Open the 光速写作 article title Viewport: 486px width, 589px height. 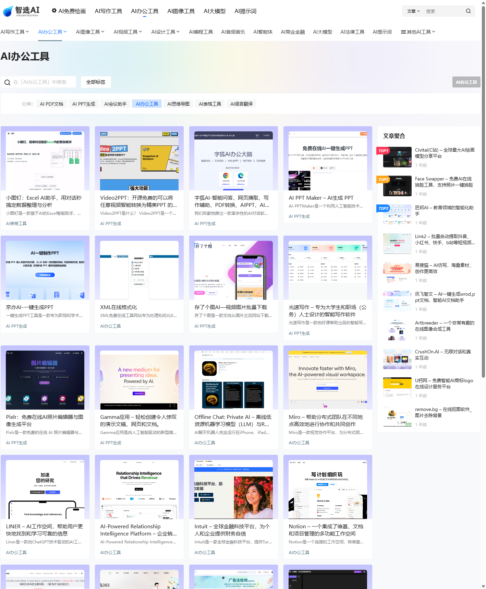[x=328, y=311]
